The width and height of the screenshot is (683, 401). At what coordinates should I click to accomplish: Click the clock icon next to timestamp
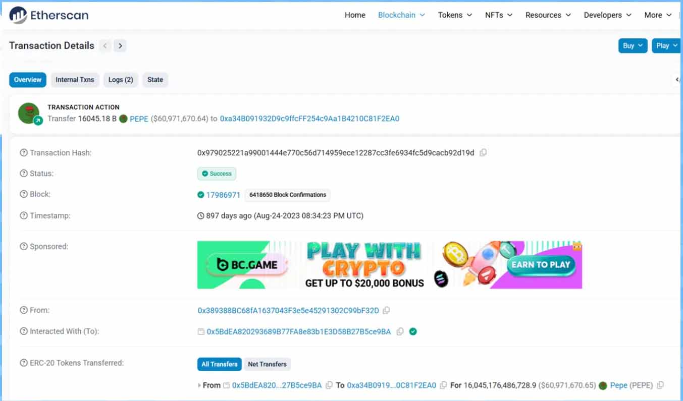coord(201,216)
